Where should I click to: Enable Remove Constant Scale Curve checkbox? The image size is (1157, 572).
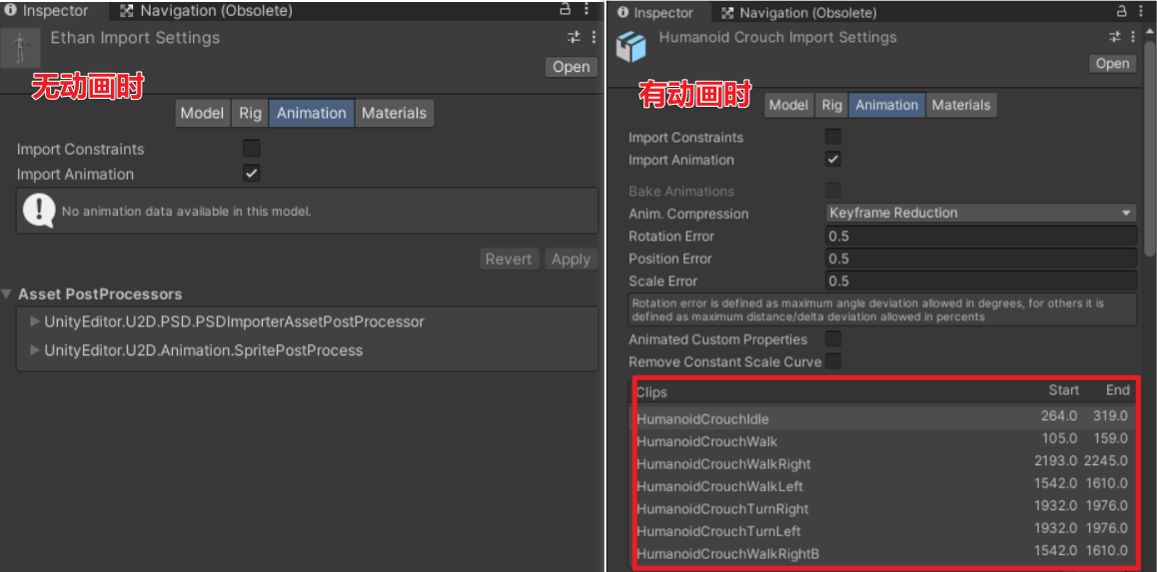833,361
